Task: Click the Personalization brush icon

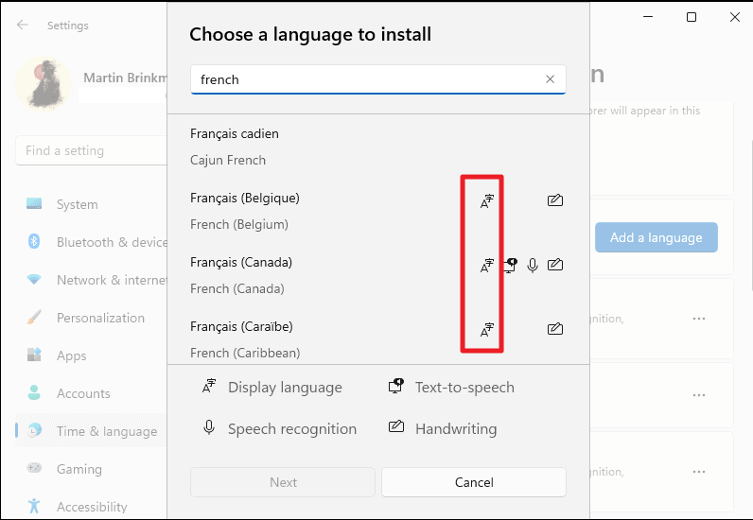Action: coord(34,317)
